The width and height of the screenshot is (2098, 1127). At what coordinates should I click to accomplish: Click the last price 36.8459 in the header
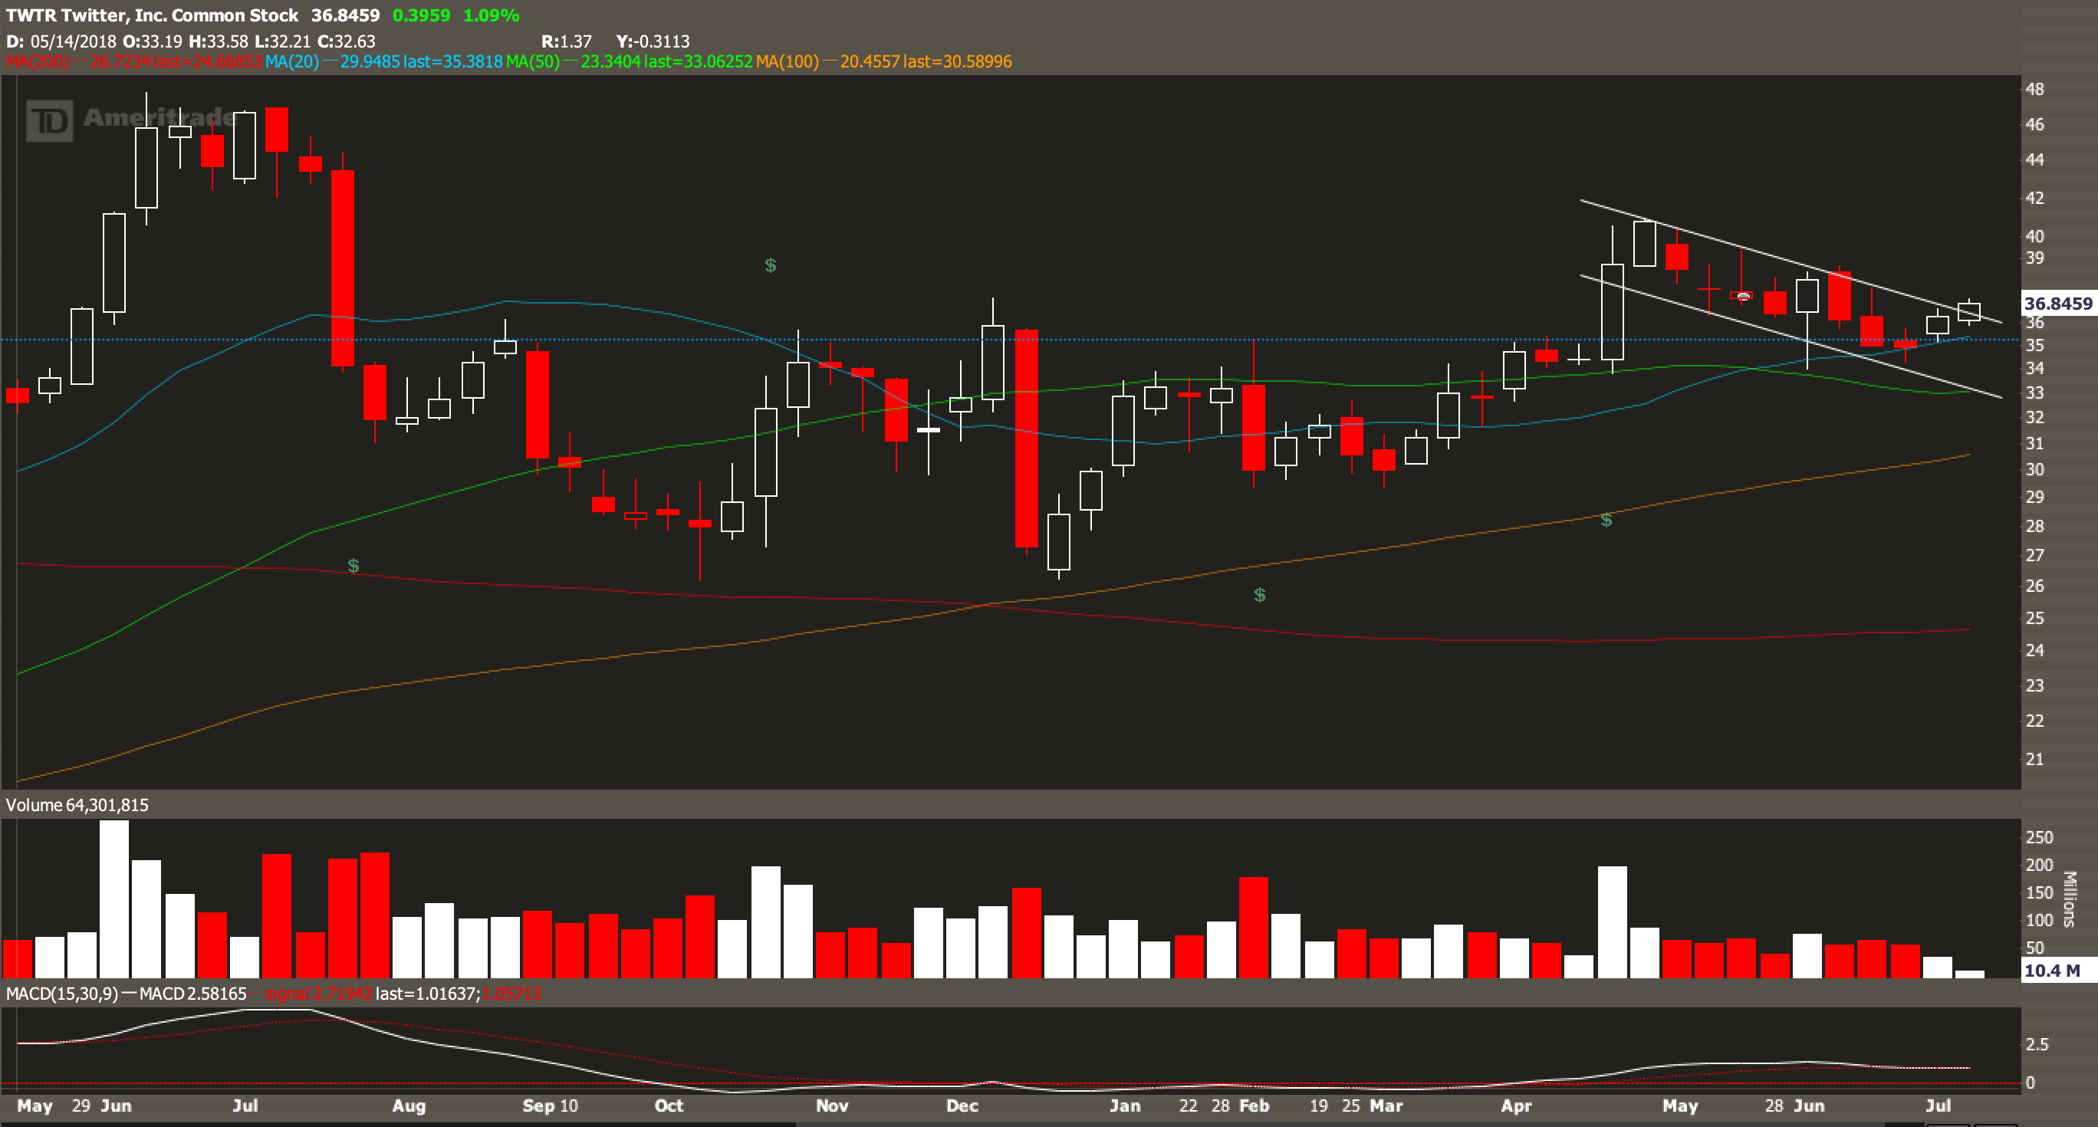click(345, 15)
